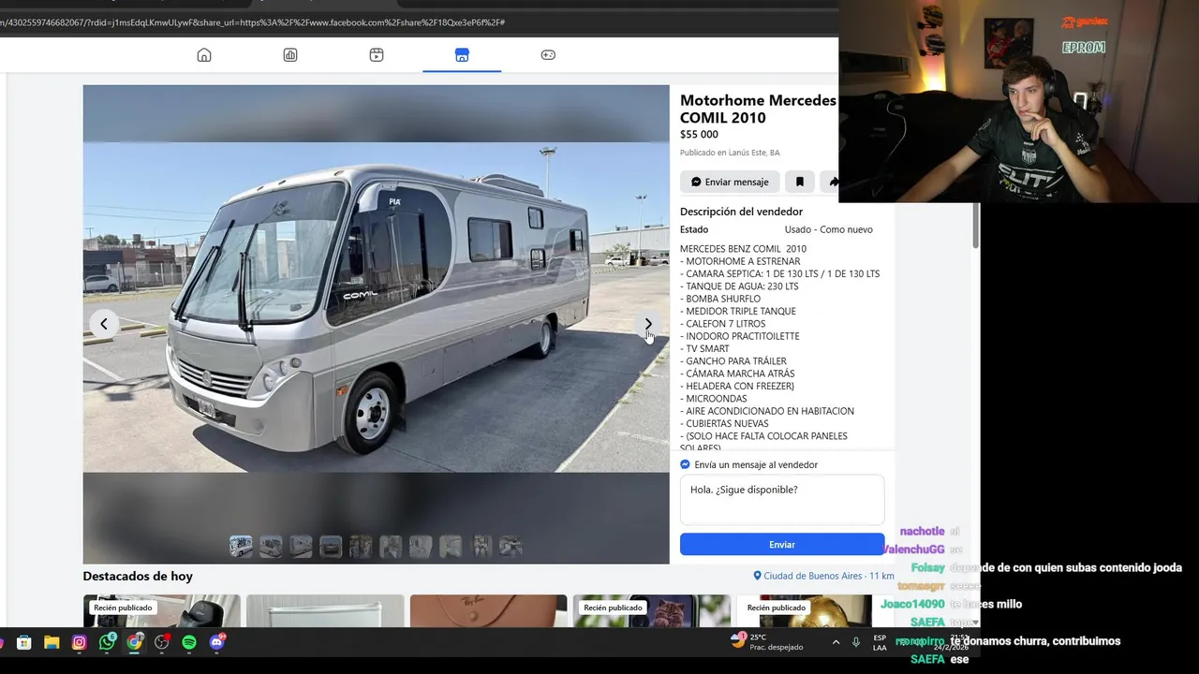Image resolution: width=1199 pixels, height=674 pixels.
Task: Expand the hidden system tray icons
Action: pyautogui.click(x=836, y=642)
